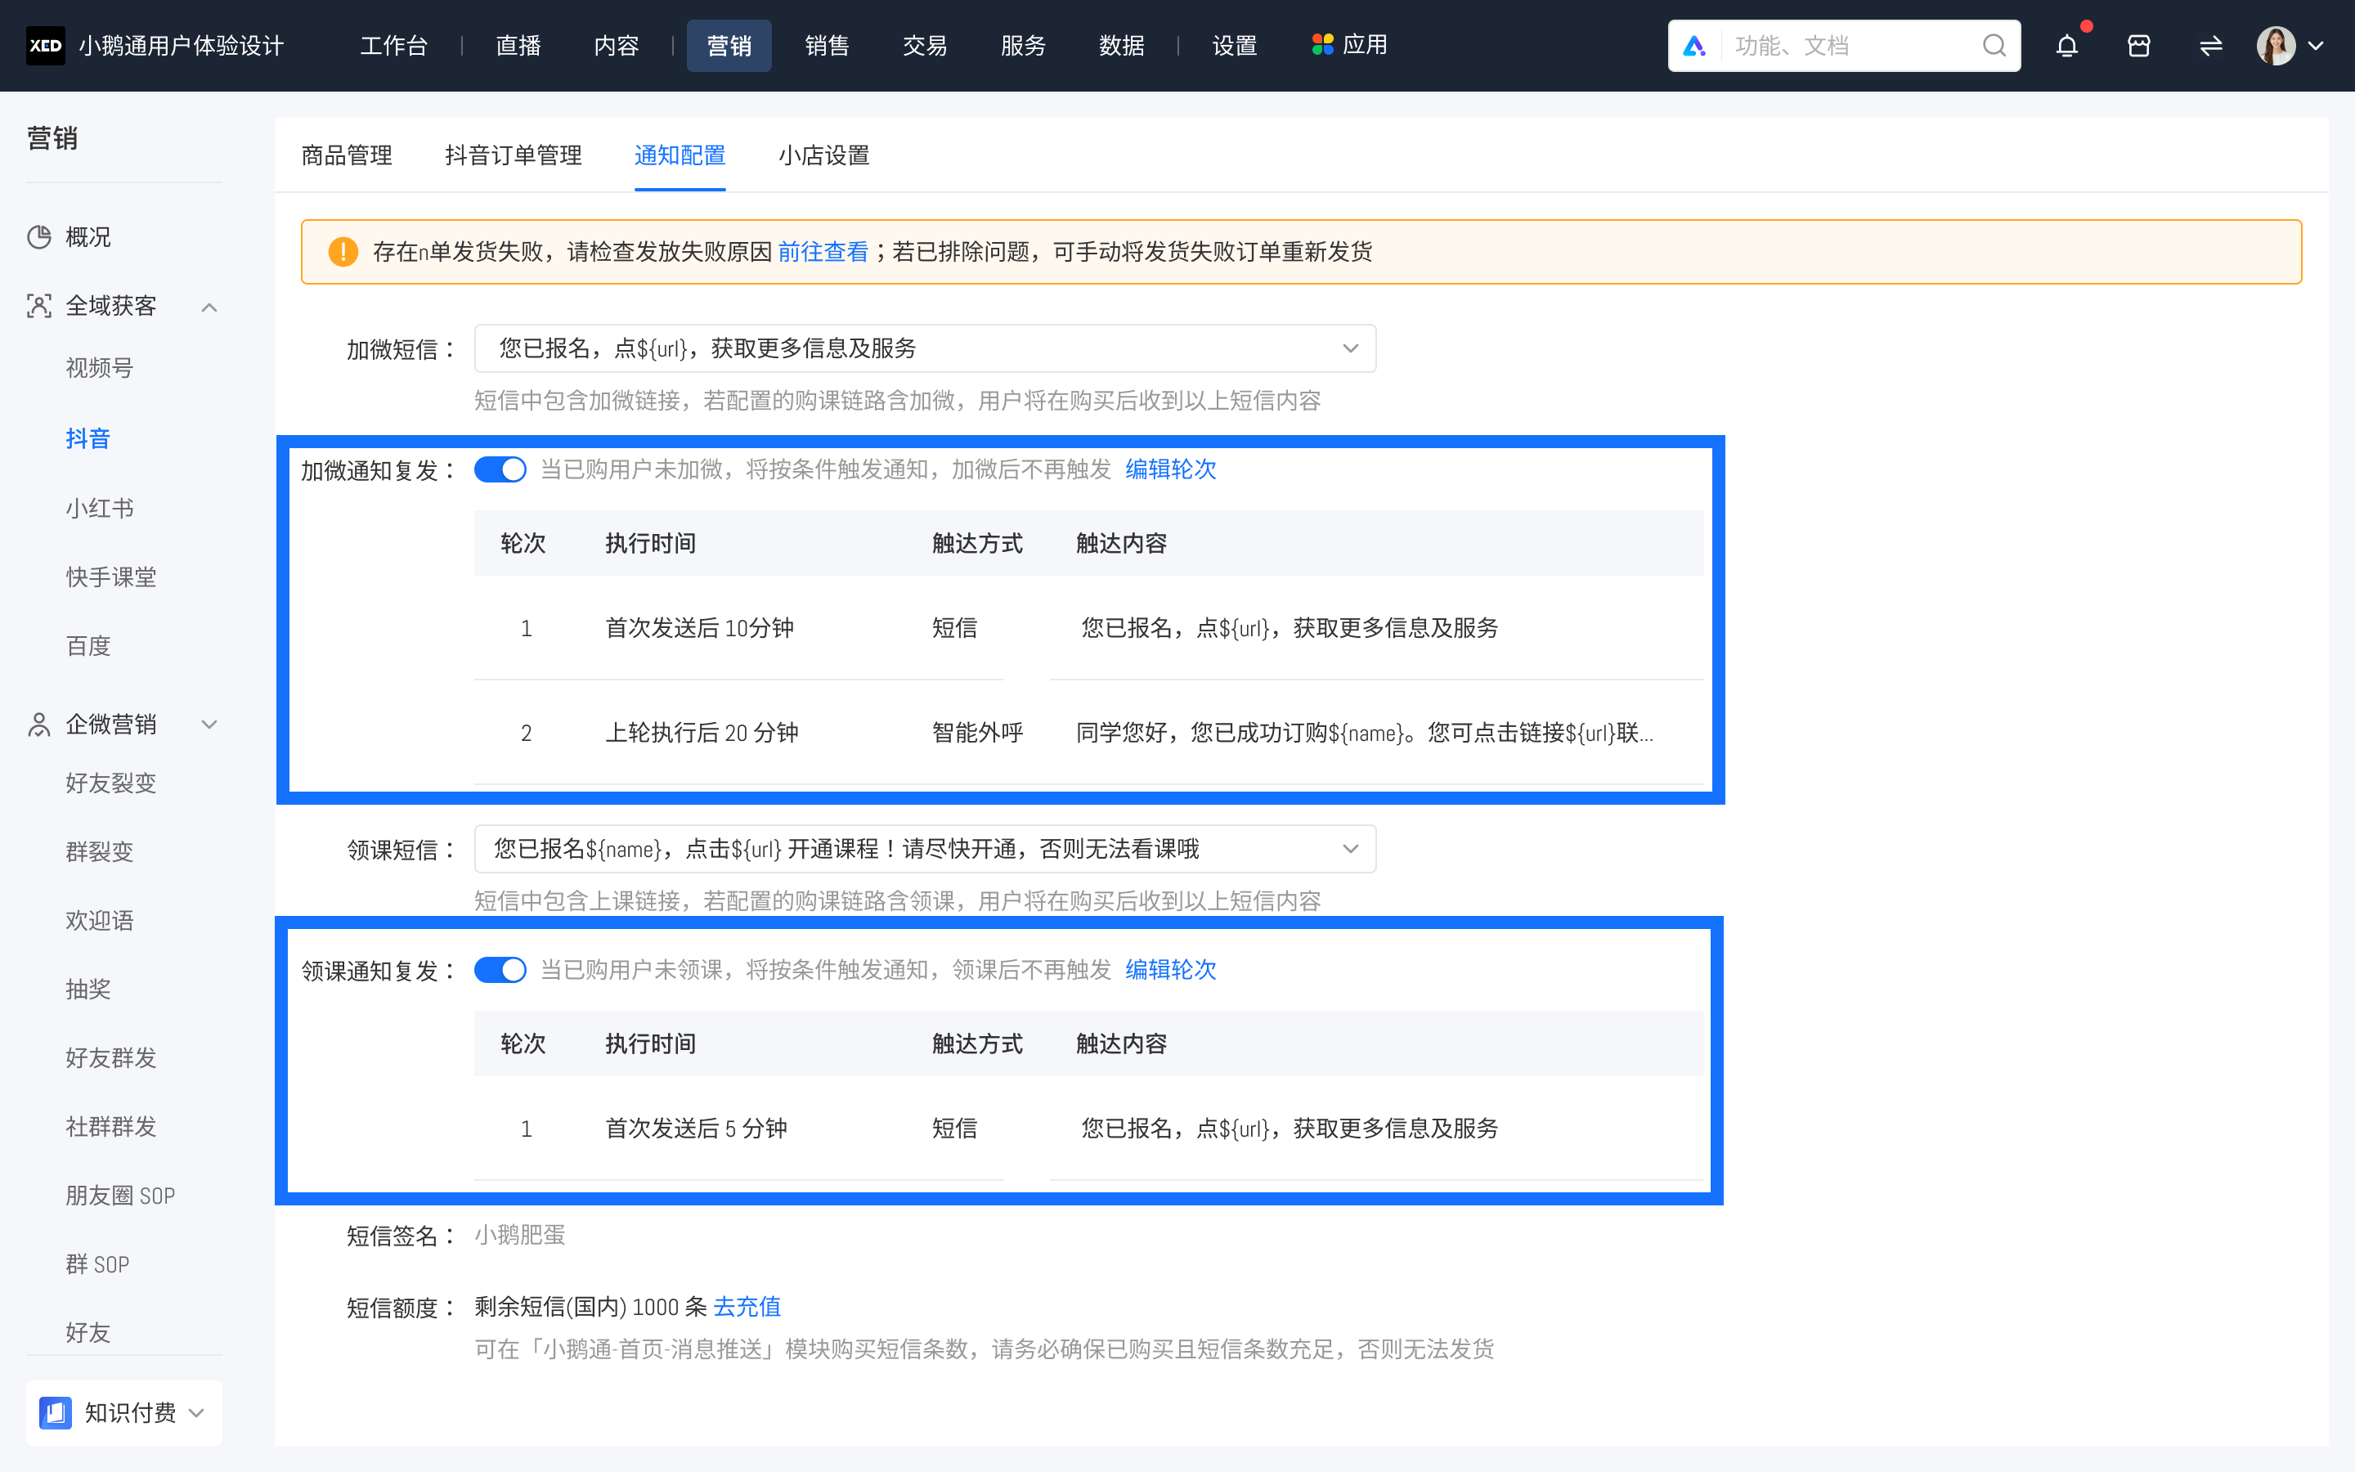Click the blue 知识付费 book icon

(x=56, y=1412)
